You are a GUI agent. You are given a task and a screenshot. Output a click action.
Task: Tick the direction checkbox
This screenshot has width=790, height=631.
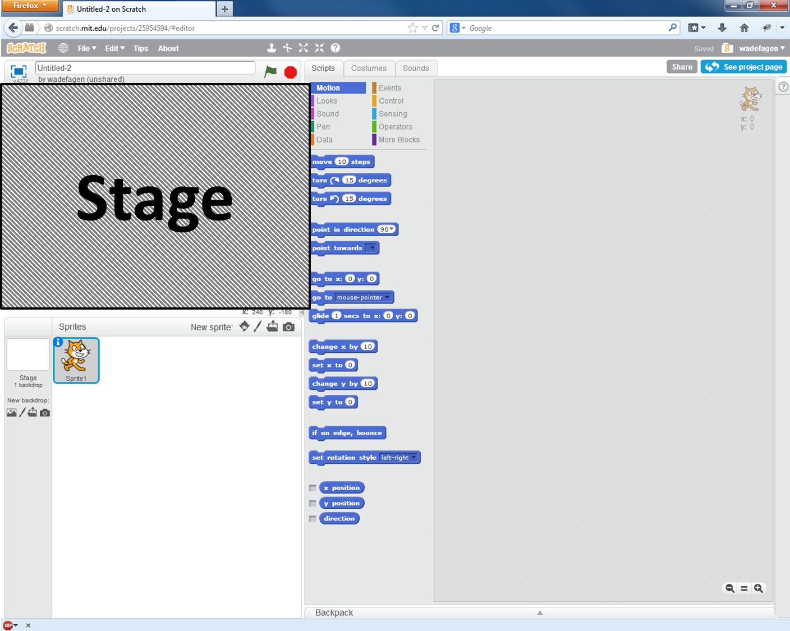point(313,519)
